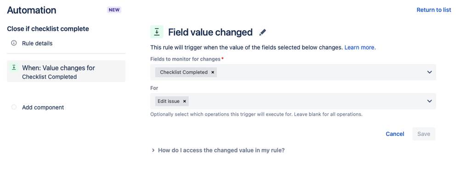Click Add component in the rule chain
The height and width of the screenshot is (169, 459).
point(43,107)
